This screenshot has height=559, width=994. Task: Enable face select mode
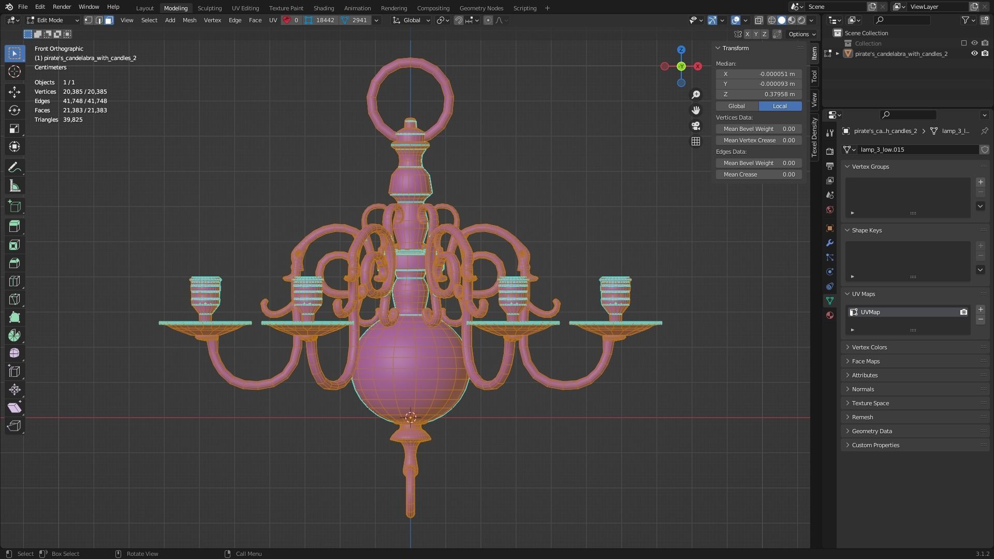pyautogui.click(x=109, y=20)
